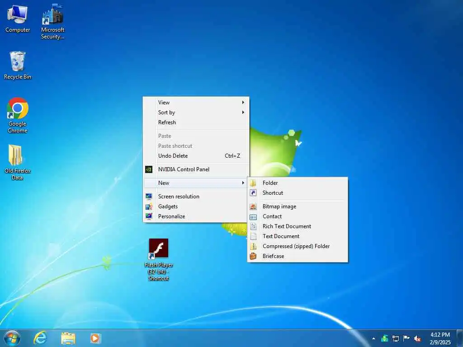Click the arrow beside View

click(x=243, y=103)
